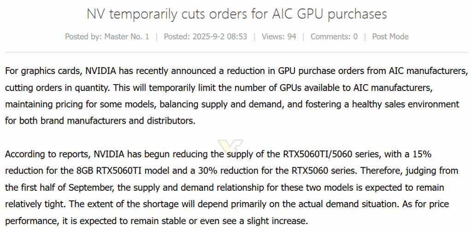Click the "Posted by:" label
472x233 pixels.
pos(83,37)
